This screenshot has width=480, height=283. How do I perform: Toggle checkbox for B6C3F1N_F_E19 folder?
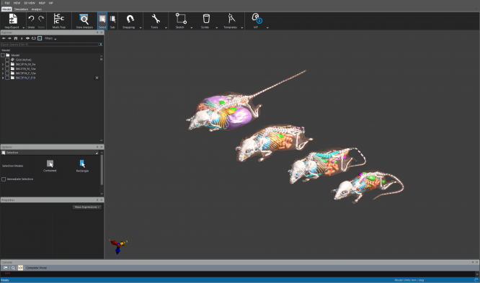click(7, 78)
